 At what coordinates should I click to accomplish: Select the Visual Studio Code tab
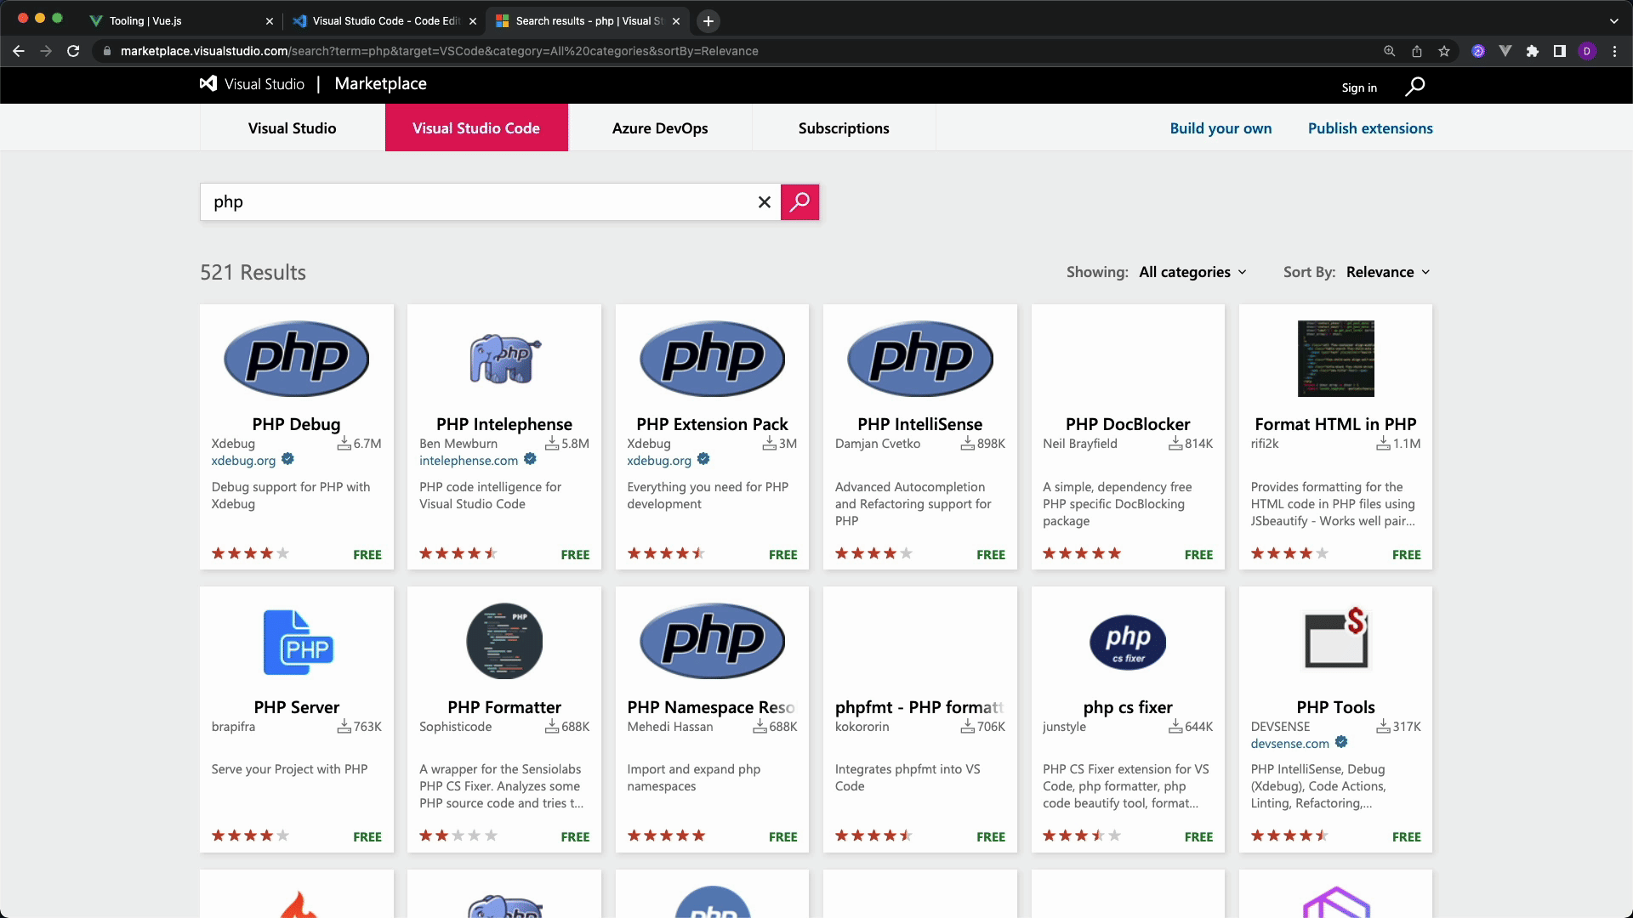476,128
